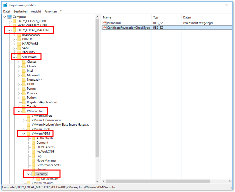Open the Favoriten menu
Image resolution: width=235 pixels, height=192 pixels.
coord(50,11)
